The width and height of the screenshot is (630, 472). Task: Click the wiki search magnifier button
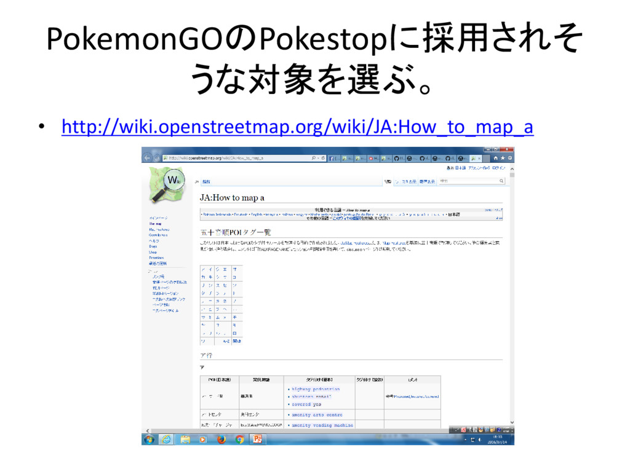pos(501,181)
